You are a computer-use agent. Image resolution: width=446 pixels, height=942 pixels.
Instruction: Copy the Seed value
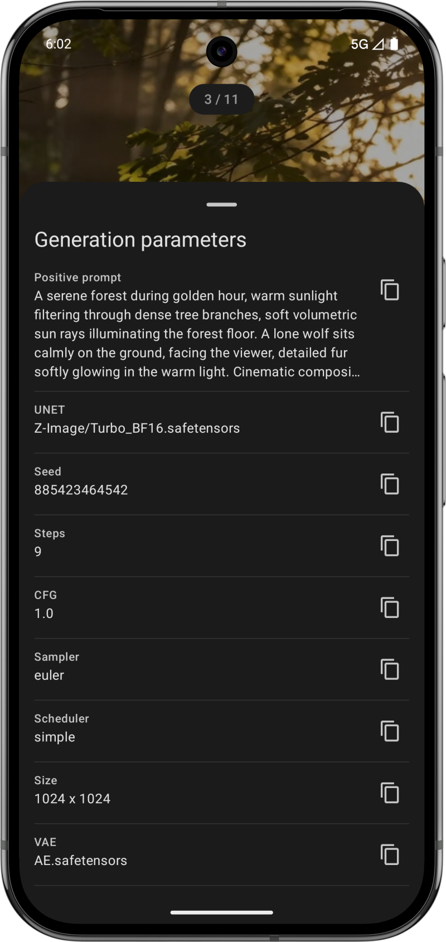pos(390,484)
